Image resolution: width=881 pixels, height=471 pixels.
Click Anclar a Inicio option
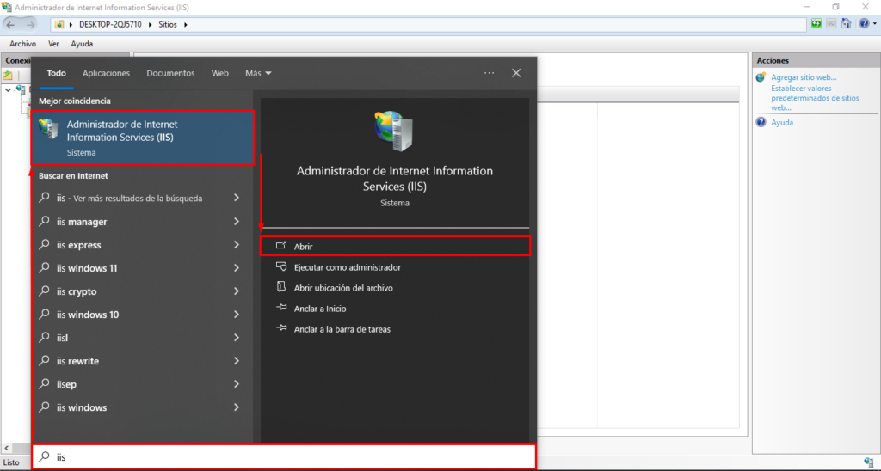[x=320, y=309]
